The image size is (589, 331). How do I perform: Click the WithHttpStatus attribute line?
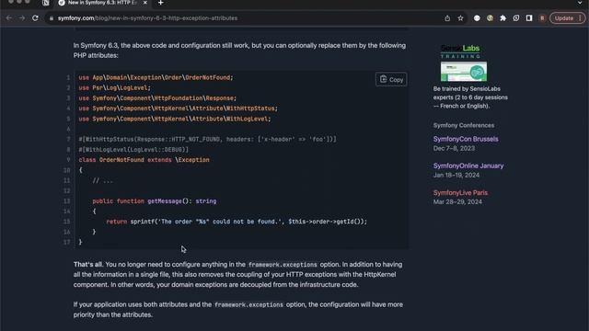(x=207, y=139)
